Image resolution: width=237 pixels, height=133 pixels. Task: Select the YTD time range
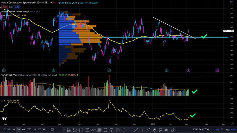tap(29, 129)
